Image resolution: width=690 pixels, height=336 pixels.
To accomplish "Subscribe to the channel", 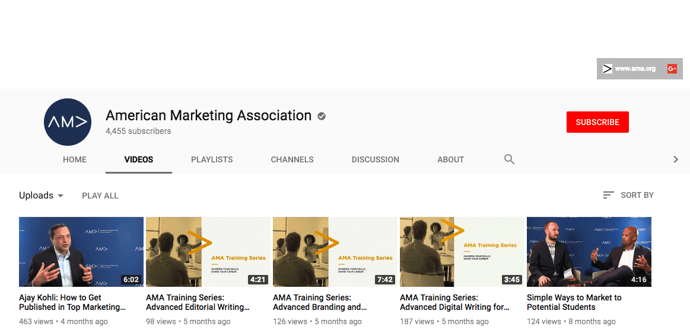I will click(597, 122).
